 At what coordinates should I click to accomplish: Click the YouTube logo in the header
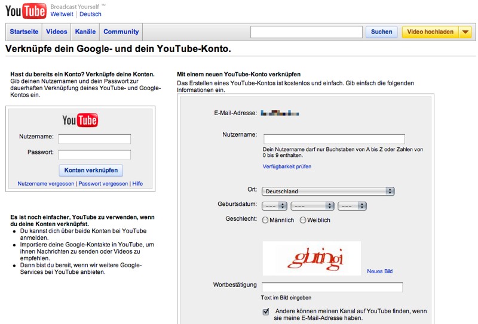[x=26, y=10]
